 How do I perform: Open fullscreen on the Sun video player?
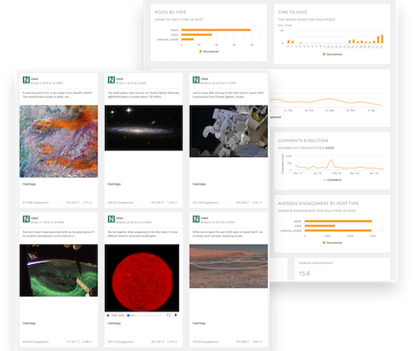pos(169,315)
